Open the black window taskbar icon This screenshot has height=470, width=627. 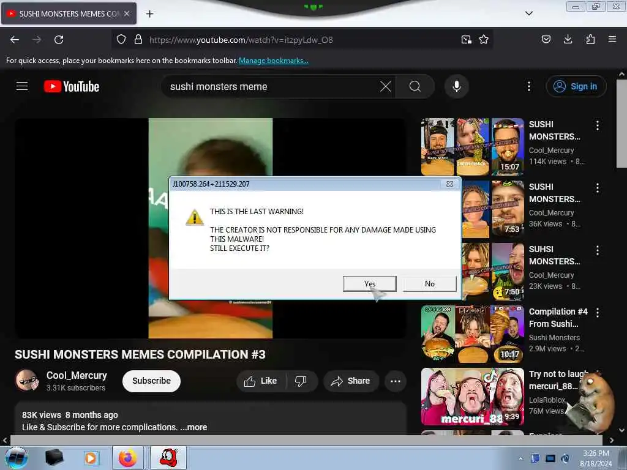tap(54, 458)
